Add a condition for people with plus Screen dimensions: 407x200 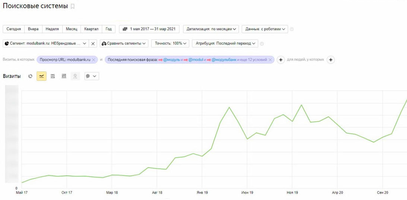(331, 60)
